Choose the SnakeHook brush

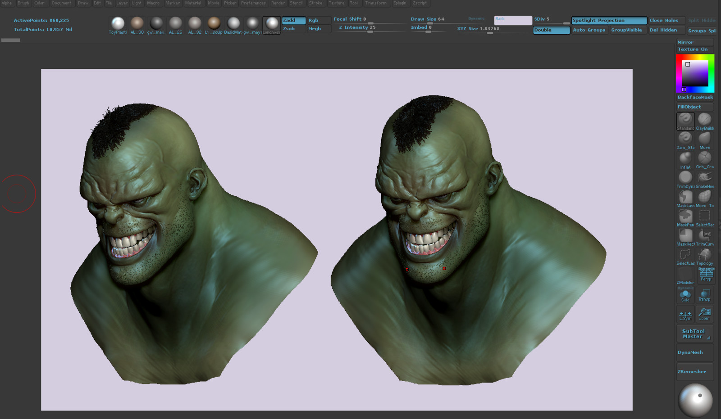pos(704,178)
